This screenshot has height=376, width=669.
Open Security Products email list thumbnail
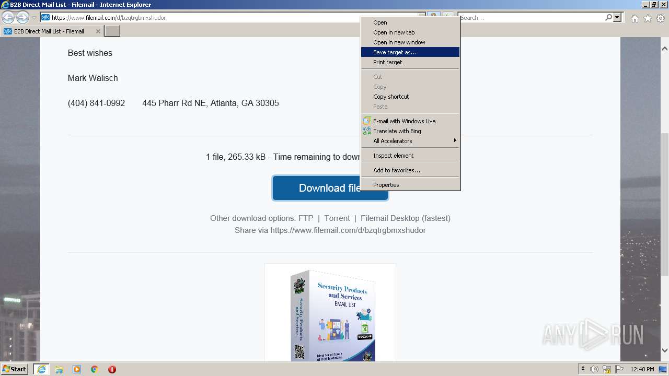(x=330, y=312)
